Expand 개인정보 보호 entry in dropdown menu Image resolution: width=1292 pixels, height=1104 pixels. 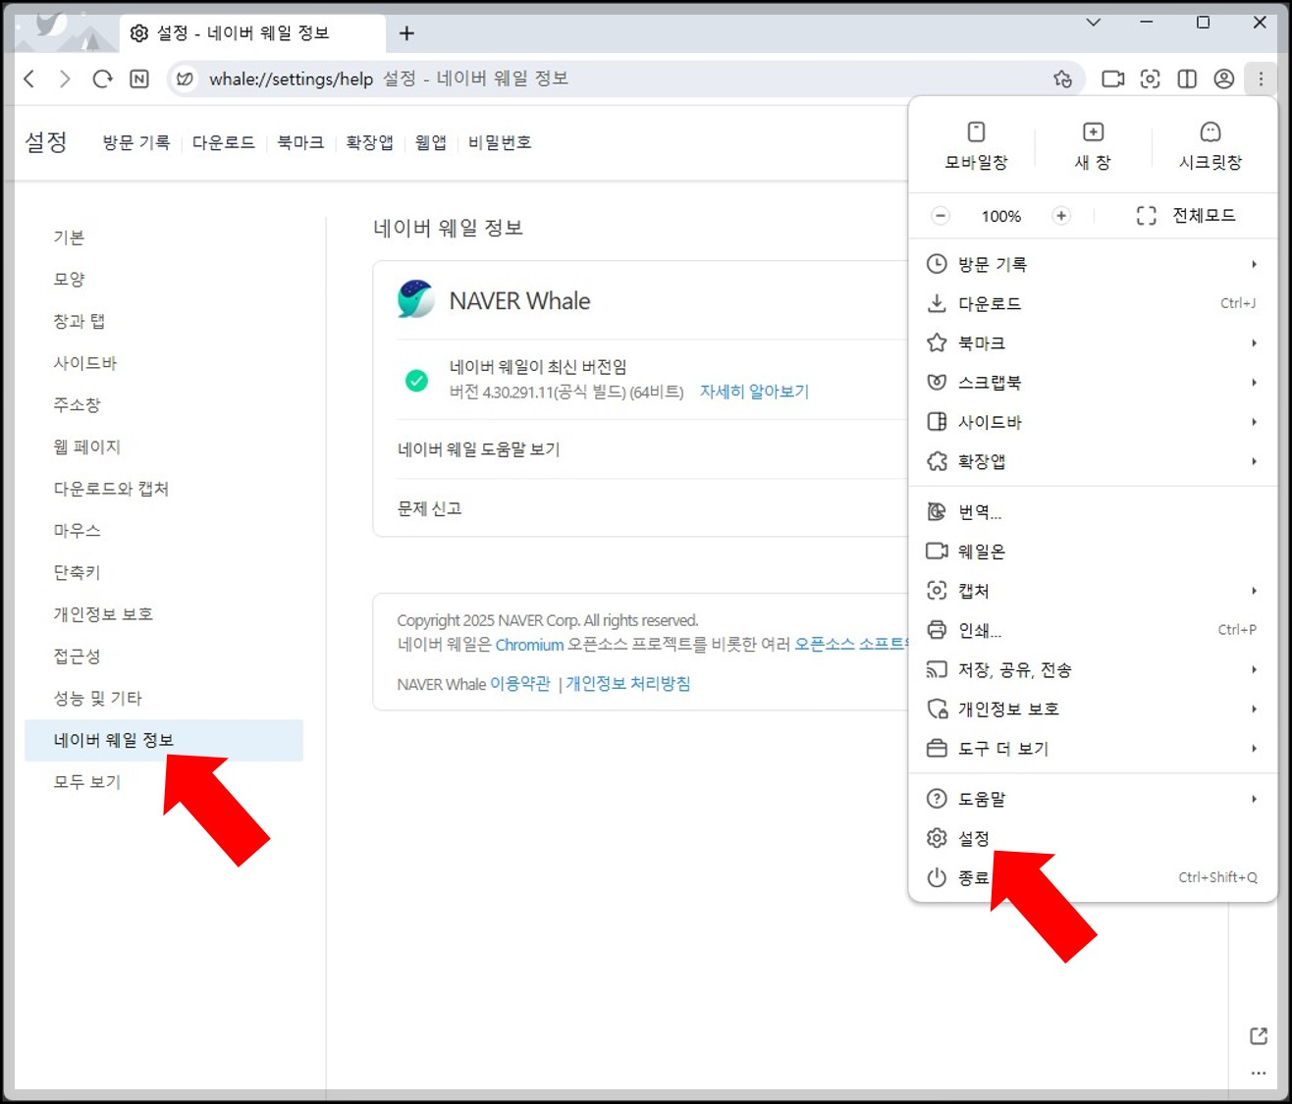(1093, 709)
